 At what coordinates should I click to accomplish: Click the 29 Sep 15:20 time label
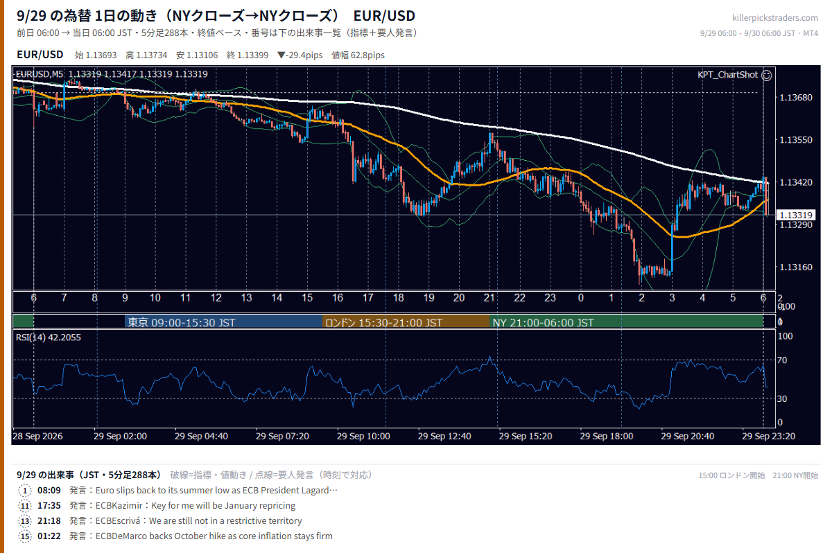(527, 437)
